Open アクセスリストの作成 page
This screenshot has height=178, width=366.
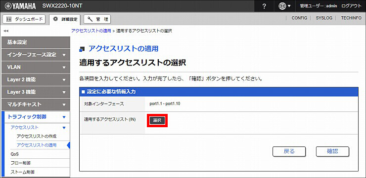(x=37, y=137)
